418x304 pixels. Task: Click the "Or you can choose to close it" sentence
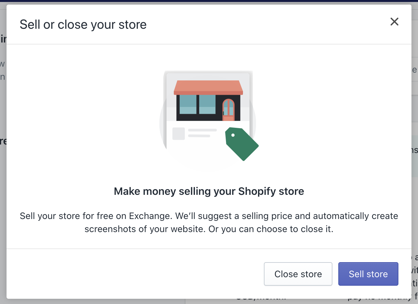[271, 229]
